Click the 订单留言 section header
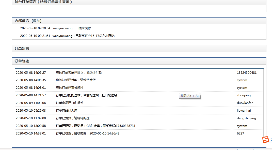This screenshot has width=272, height=150. pyautogui.click(x=22, y=48)
